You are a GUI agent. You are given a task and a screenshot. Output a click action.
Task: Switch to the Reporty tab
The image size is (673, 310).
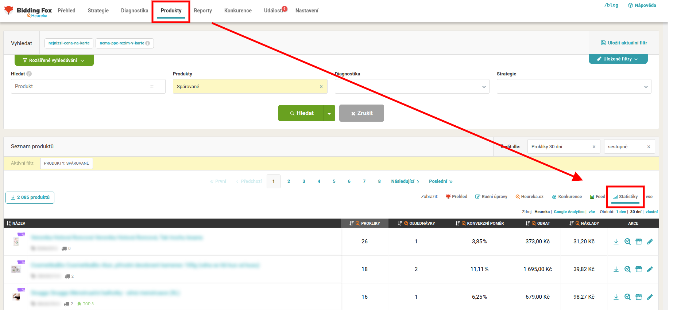(x=203, y=11)
